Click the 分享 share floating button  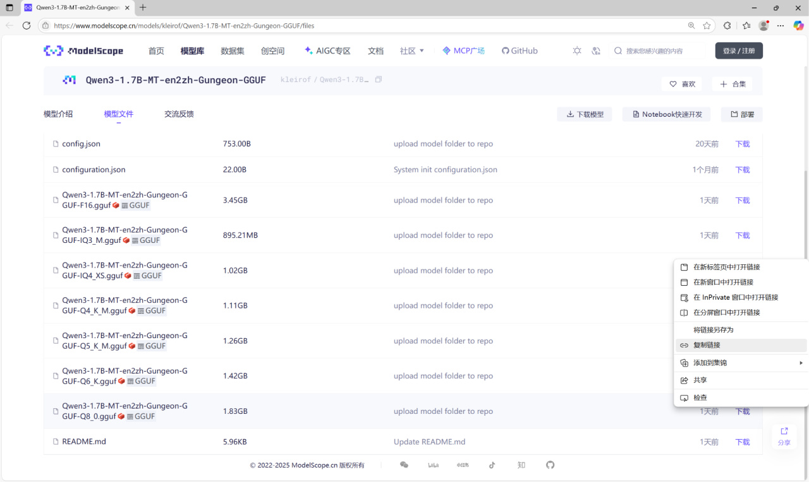point(784,436)
